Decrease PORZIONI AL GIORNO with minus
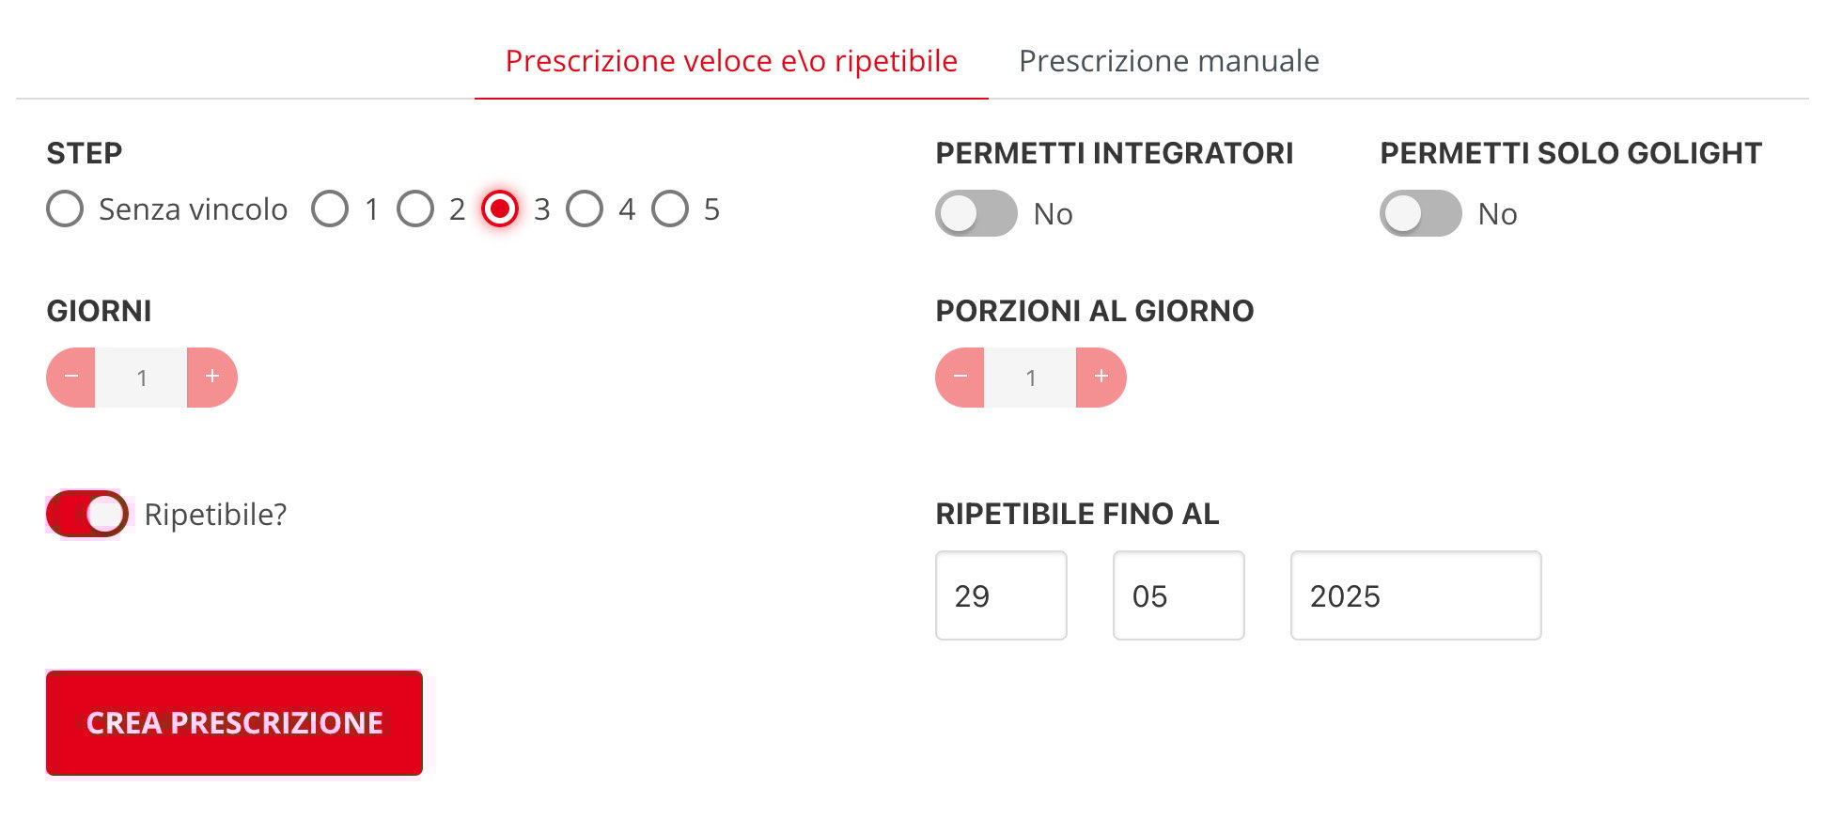 pos(960,378)
